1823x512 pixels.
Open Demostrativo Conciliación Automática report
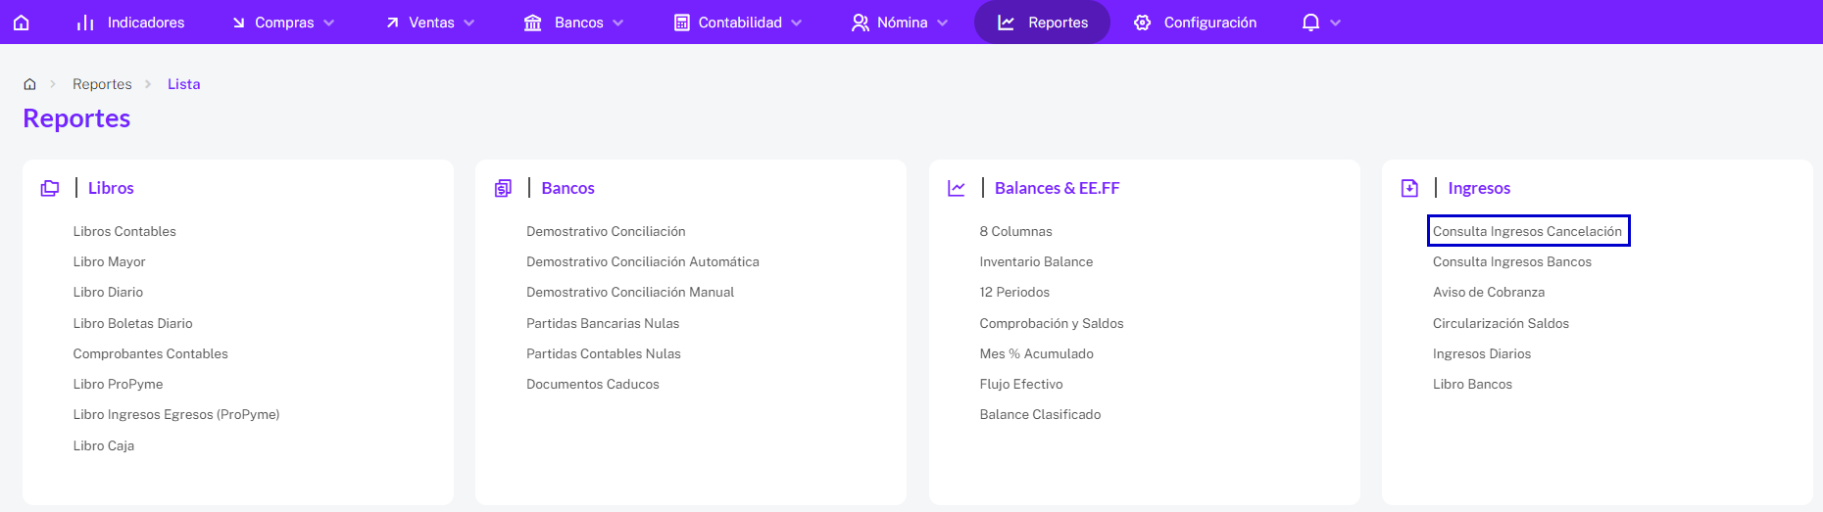coord(642,261)
